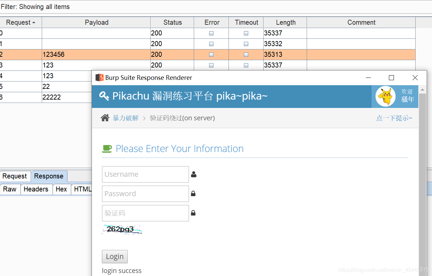Viewport: 432px width, 276px height.
Task: Select the row with payload 22222
Action: 46,97
